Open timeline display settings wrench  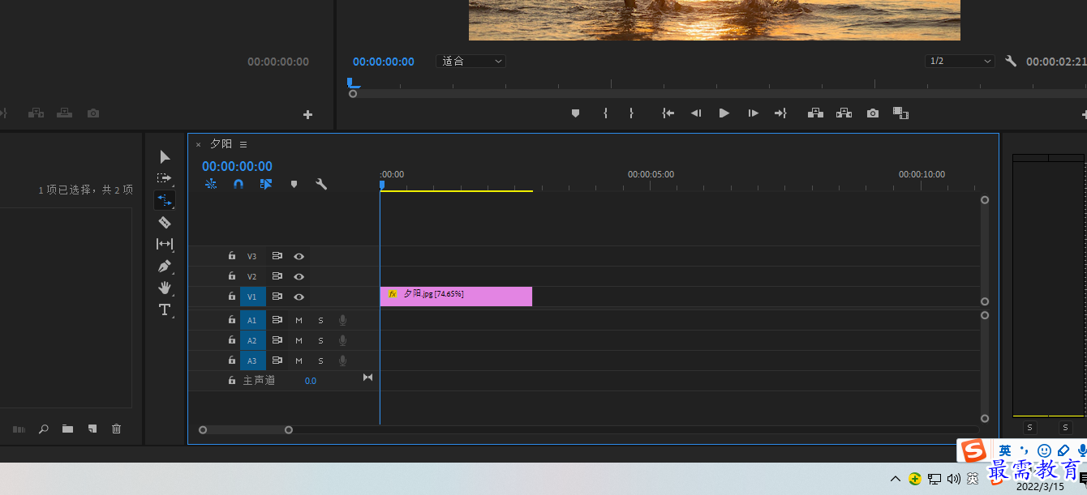click(321, 184)
